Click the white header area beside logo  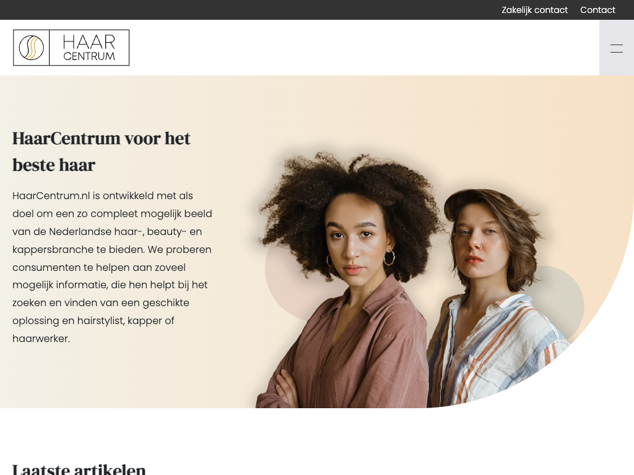[x=364, y=48]
